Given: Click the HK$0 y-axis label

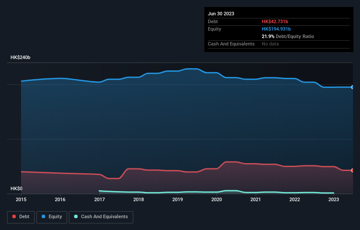Looking at the screenshot, I should point(17,188).
